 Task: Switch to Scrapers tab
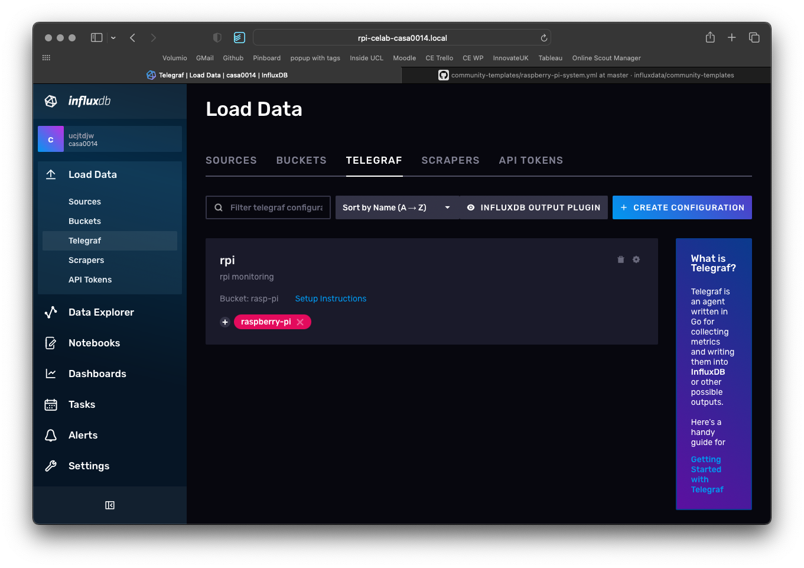(450, 160)
